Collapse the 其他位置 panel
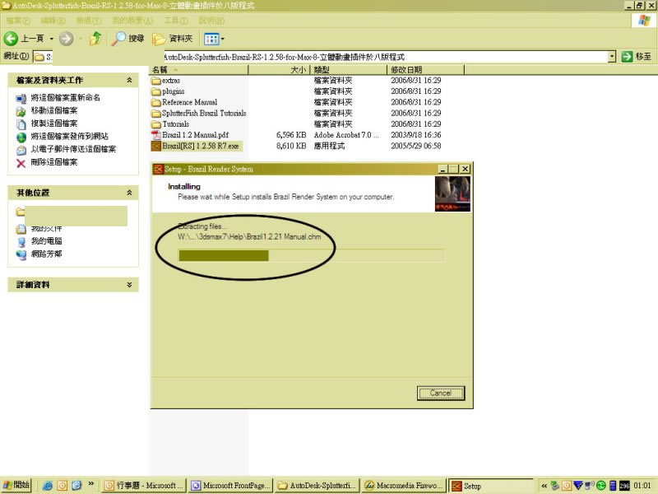This screenshot has width=658, height=494. click(x=129, y=193)
